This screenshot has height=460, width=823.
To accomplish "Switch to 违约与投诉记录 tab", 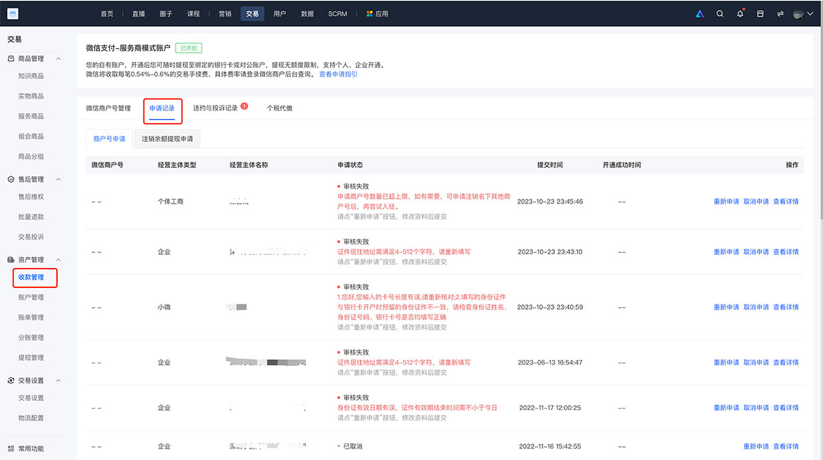I will (x=215, y=108).
